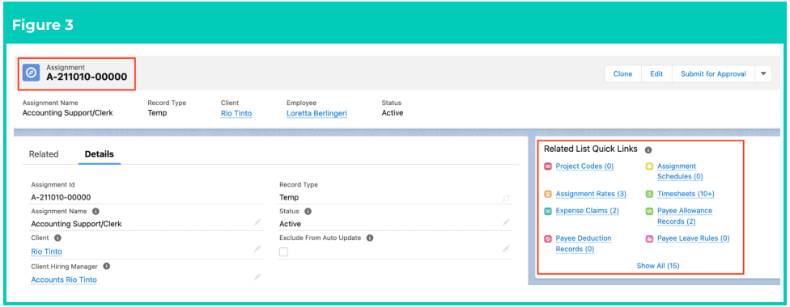The height and width of the screenshot is (307, 790).
Task: Open Project Codes (0) quick link
Action: click(x=585, y=166)
